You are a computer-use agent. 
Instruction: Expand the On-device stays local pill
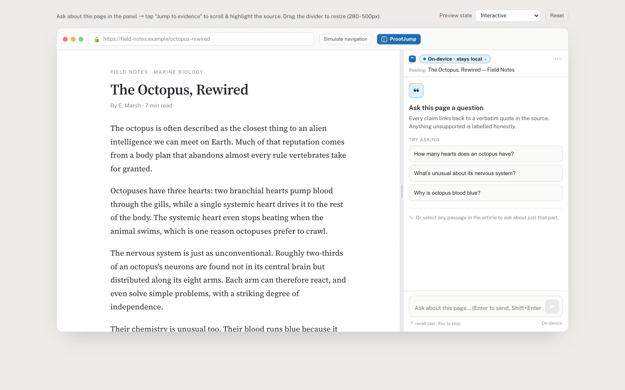455,59
